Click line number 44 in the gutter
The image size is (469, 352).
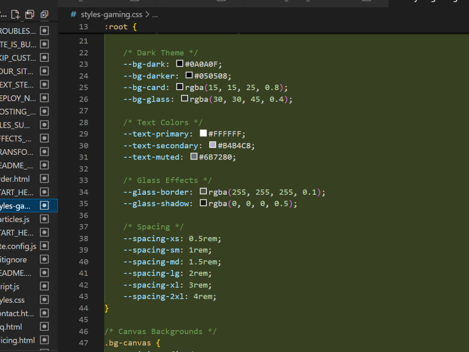[83, 308]
